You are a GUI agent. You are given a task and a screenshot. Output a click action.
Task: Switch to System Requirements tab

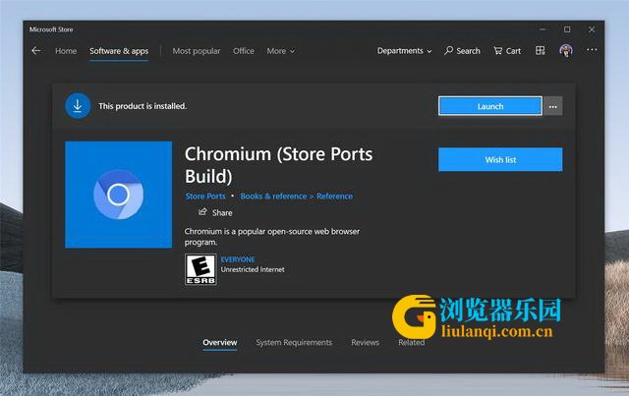[294, 343]
